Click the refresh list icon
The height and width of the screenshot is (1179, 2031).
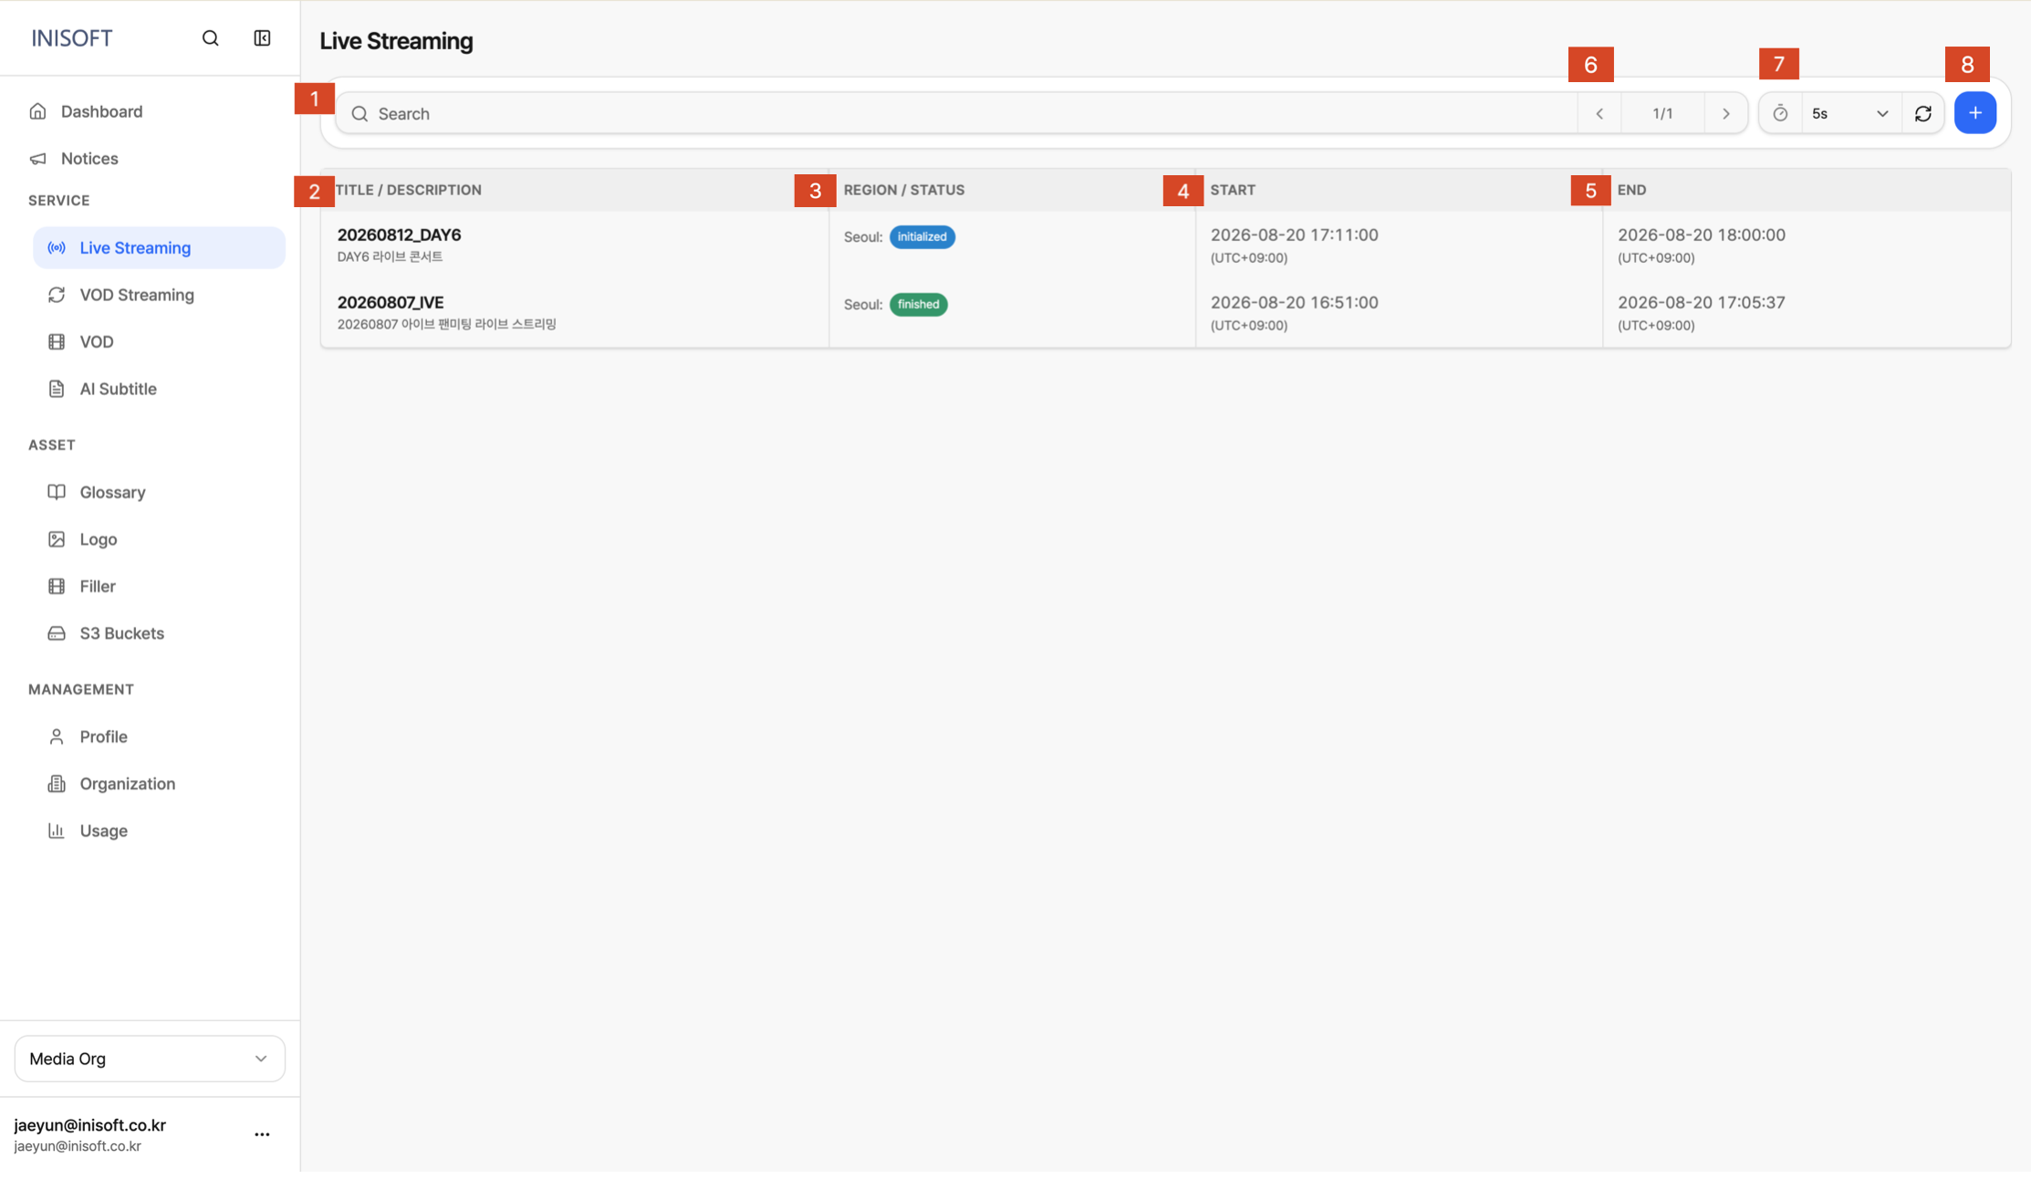[1923, 113]
